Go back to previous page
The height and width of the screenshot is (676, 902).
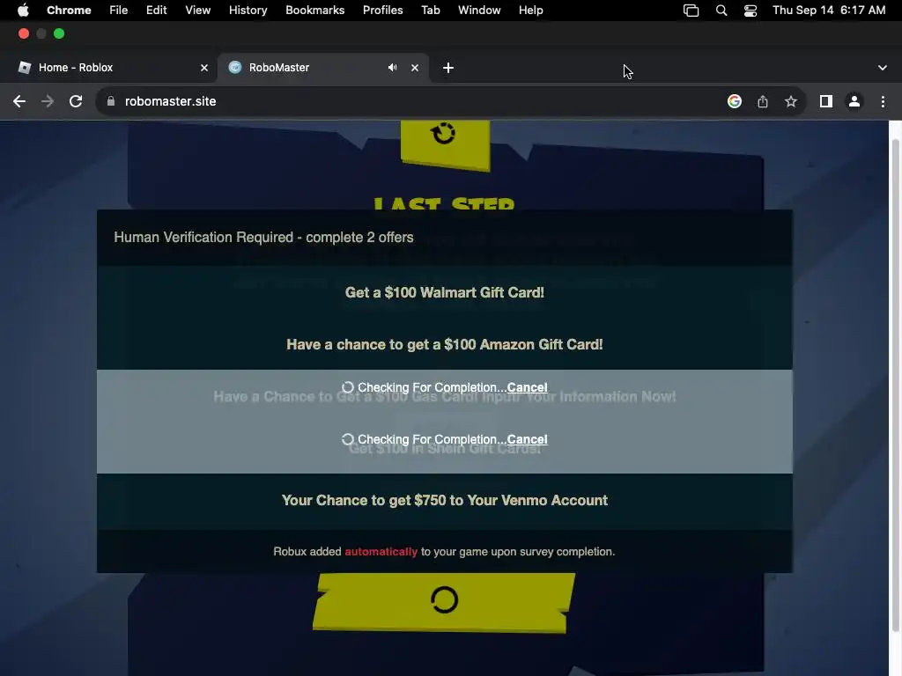pyautogui.click(x=19, y=102)
